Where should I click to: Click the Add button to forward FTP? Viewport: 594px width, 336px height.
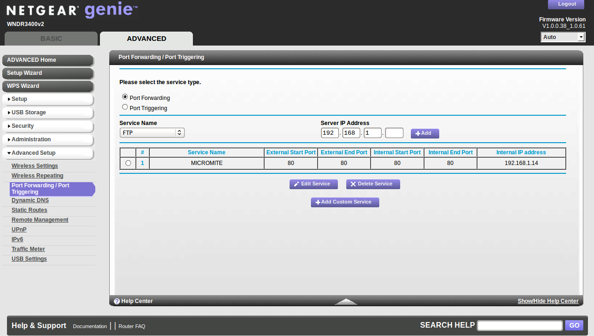(x=424, y=133)
